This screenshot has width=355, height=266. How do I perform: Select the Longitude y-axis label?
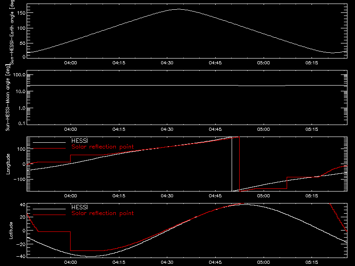coord(8,164)
